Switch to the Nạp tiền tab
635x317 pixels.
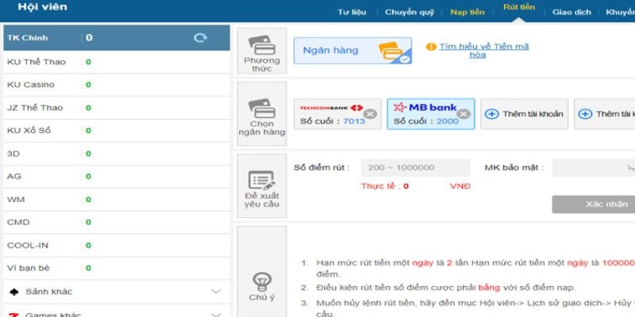[x=468, y=12]
